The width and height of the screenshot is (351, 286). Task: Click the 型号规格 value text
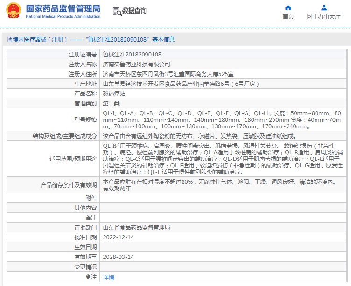pos(222,120)
